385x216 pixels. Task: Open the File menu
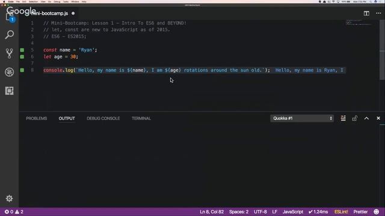point(18,1)
